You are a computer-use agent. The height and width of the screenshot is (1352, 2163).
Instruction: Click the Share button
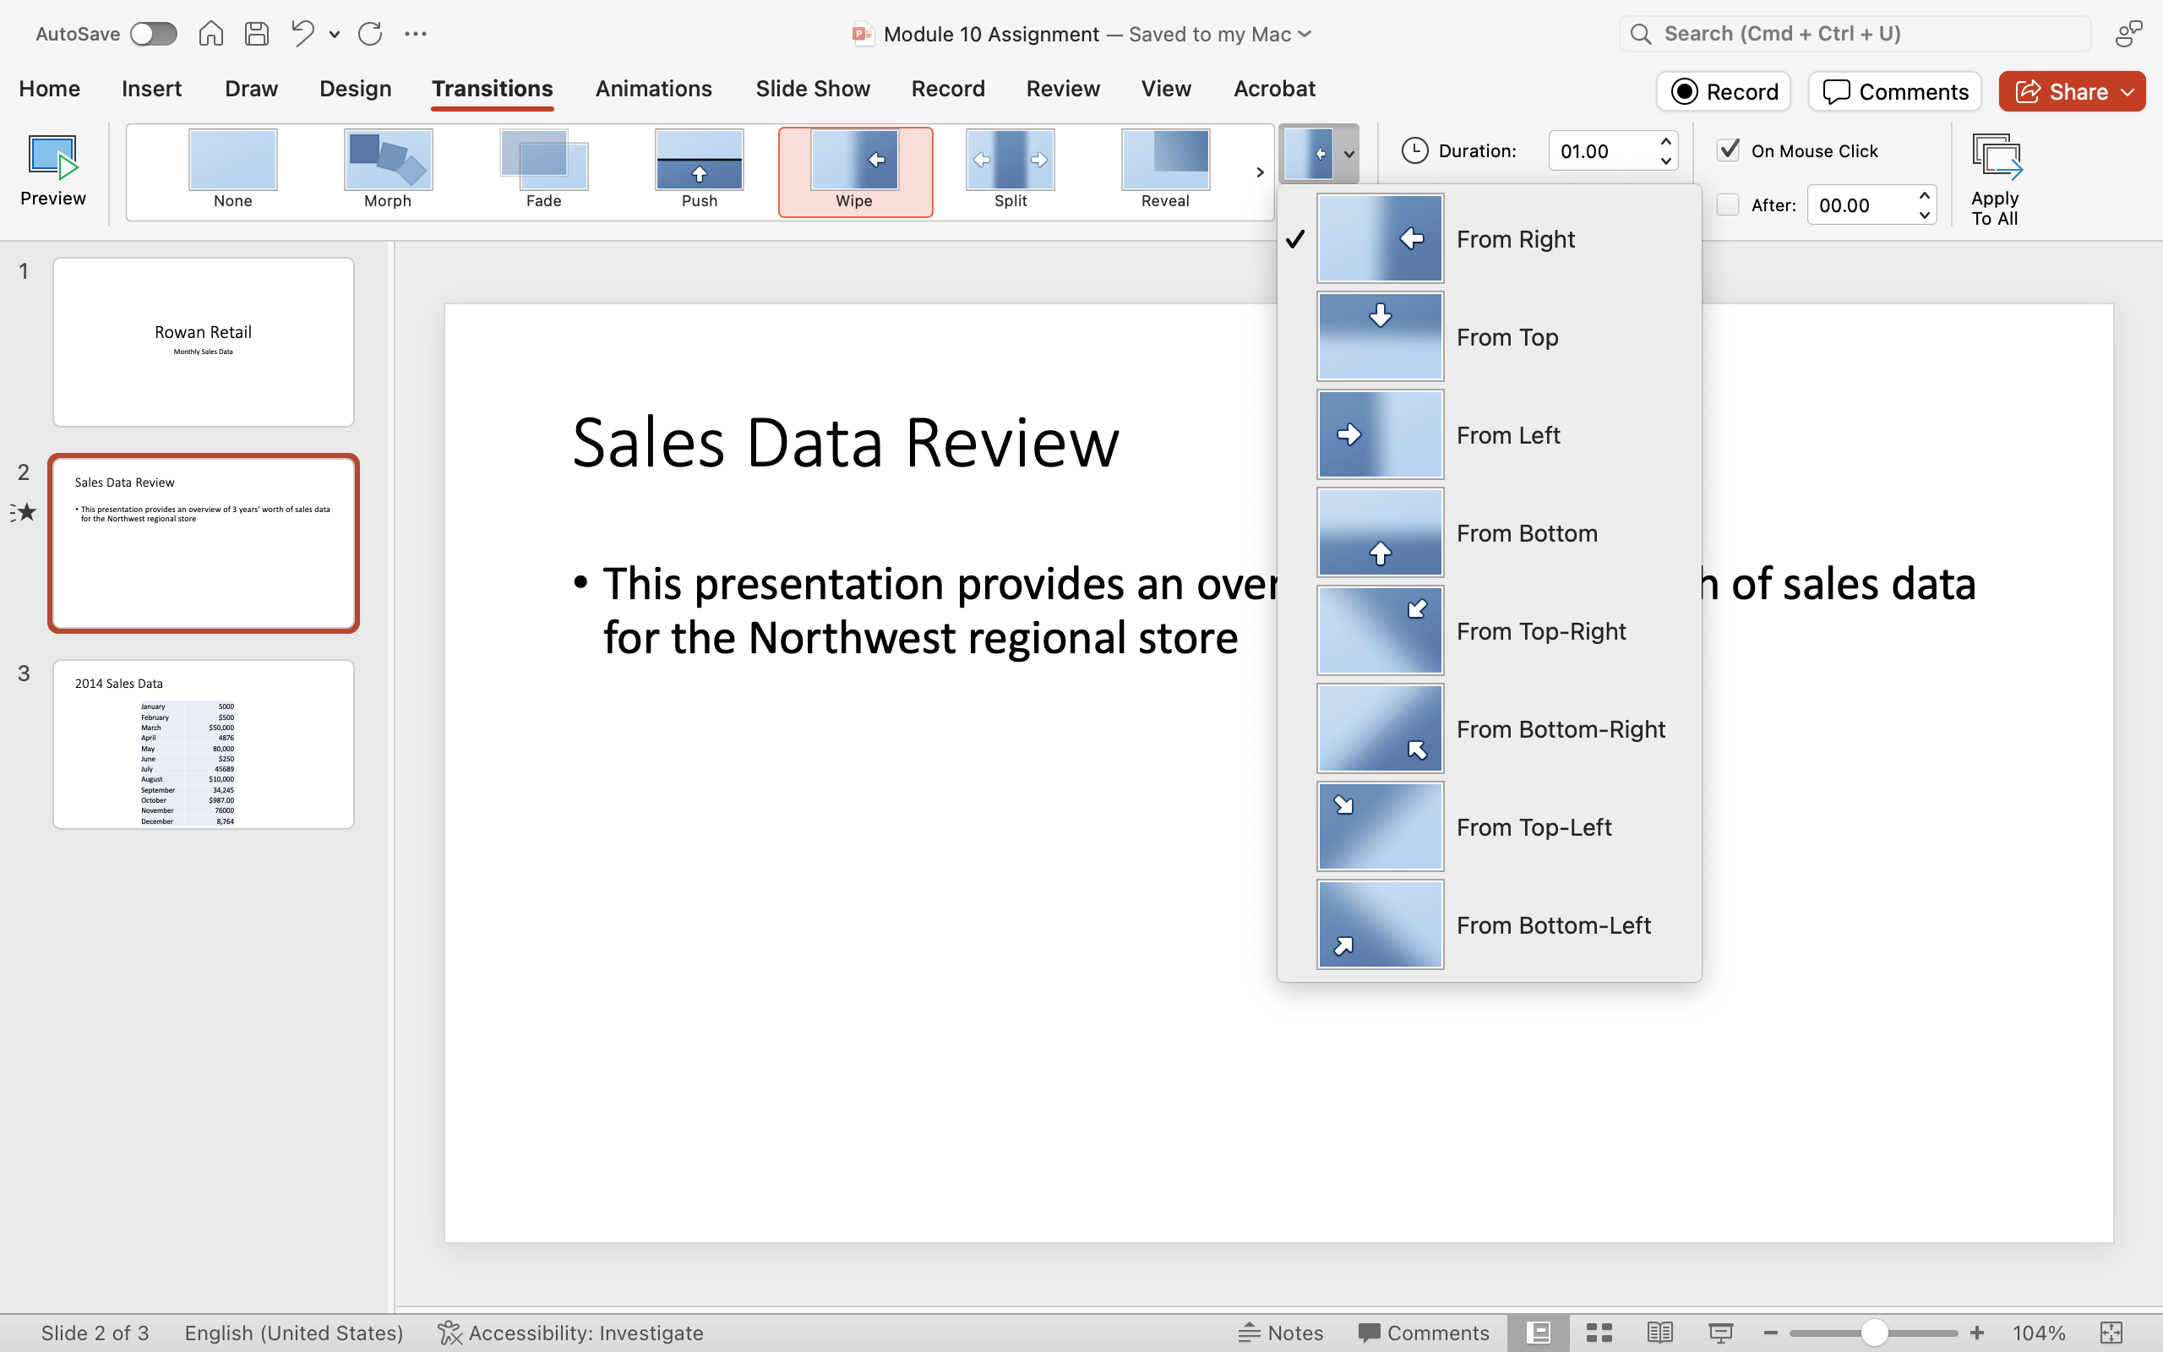coord(2072,91)
